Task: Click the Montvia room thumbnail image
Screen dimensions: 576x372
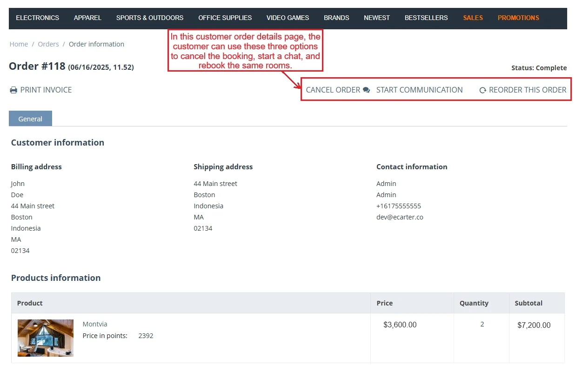Action: click(46, 338)
